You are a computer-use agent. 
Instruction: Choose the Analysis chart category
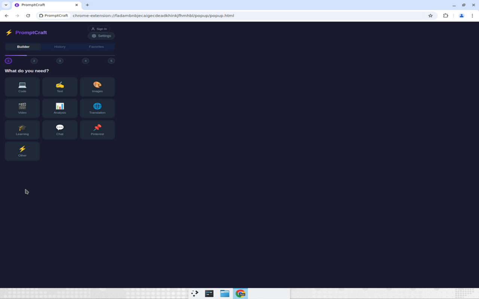(x=60, y=108)
